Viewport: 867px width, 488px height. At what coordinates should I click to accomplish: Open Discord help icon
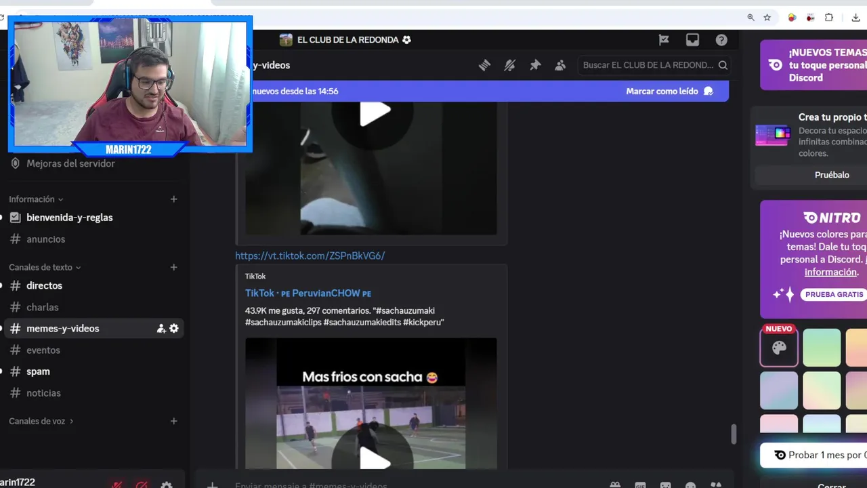[721, 40]
